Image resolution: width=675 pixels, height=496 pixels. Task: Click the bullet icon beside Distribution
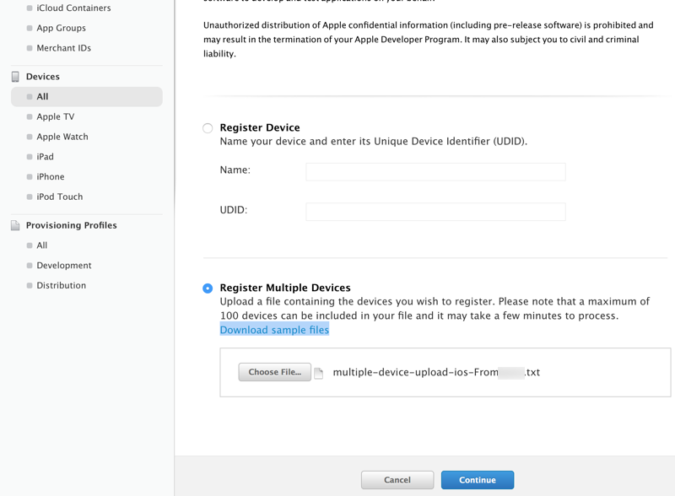(x=30, y=286)
